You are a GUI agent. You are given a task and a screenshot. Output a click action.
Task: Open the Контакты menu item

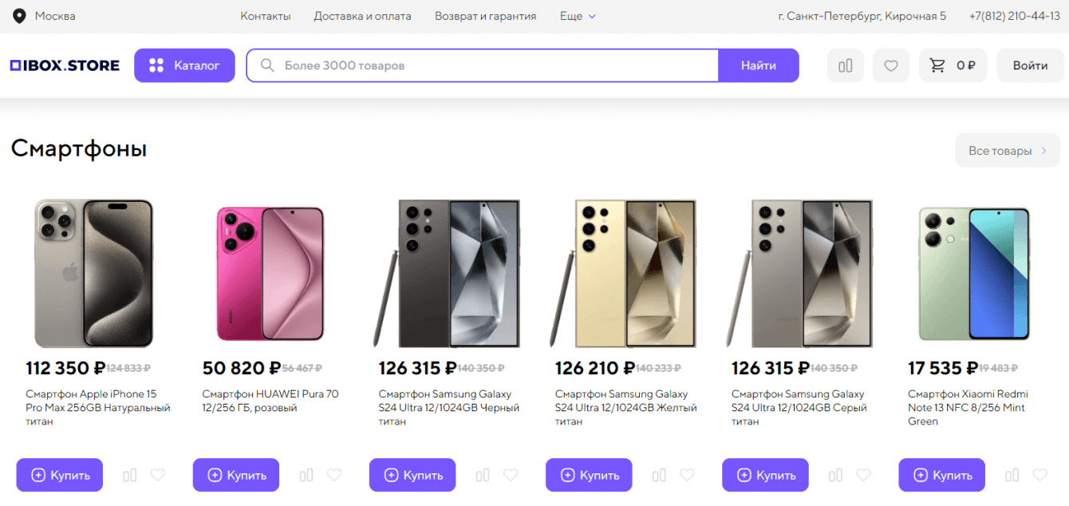[266, 16]
